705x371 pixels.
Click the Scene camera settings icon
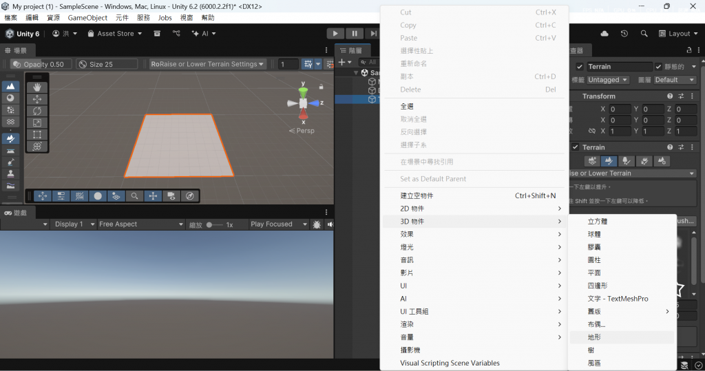click(171, 195)
